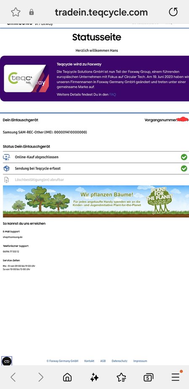Open the Kontakt footer link
The width and height of the screenshot is (189, 389).
[89, 361]
